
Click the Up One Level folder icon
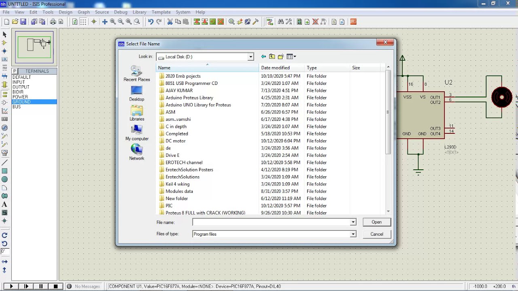tap(272, 57)
